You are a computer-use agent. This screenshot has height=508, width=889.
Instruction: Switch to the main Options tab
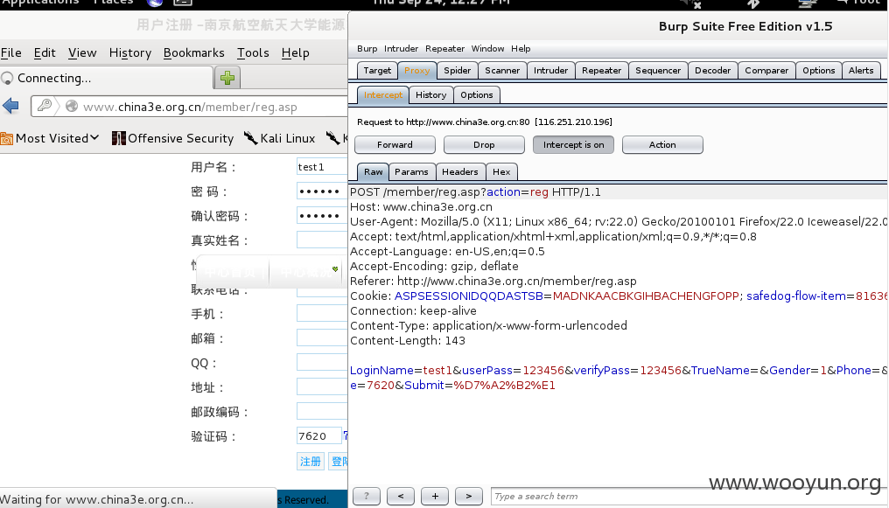pos(819,70)
